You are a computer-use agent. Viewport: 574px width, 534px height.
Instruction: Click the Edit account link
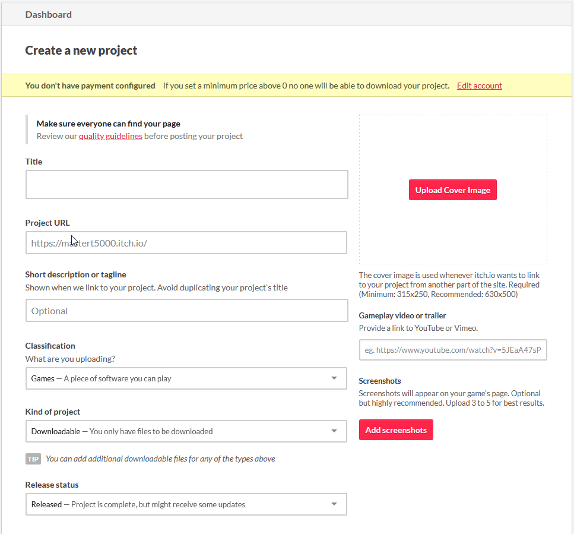(x=479, y=86)
